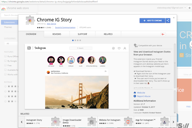The height and width of the screenshot is (128, 192).
Task: Toggle the By Google checkbox
Action: click(x=5, y=61)
